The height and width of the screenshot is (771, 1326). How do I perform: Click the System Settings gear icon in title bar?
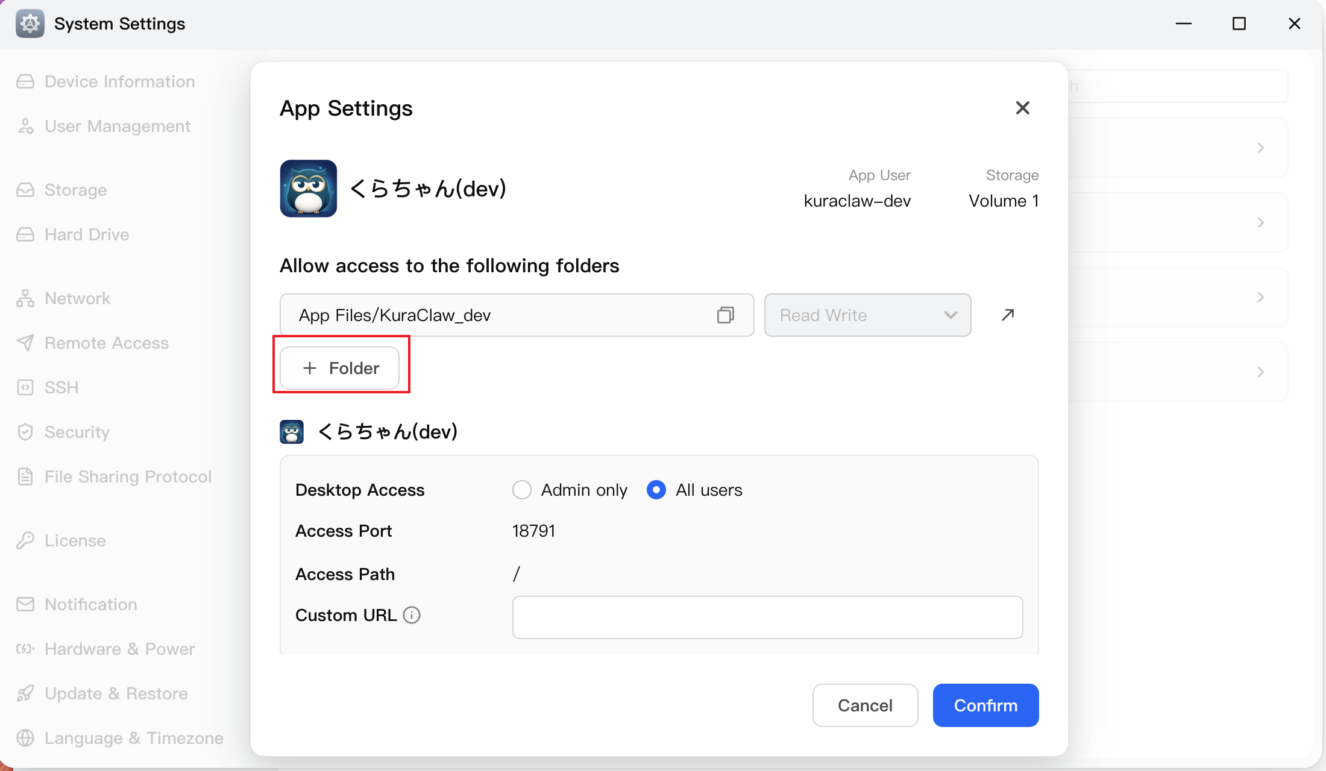click(x=30, y=23)
